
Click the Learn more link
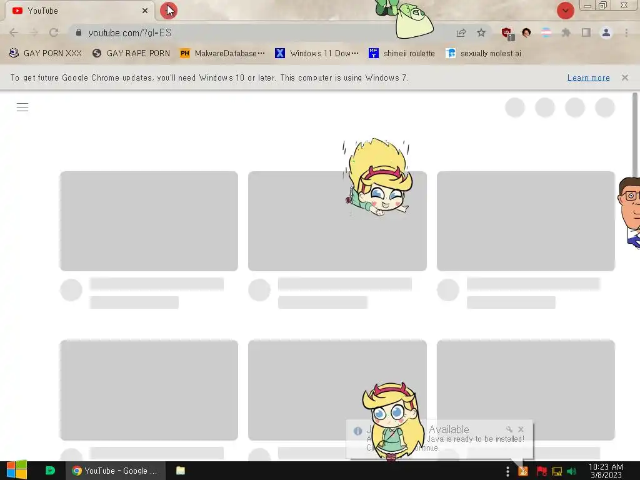pos(588,77)
